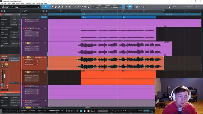
Task: Open the Group None dropdown
Action: tap(15, 22)
